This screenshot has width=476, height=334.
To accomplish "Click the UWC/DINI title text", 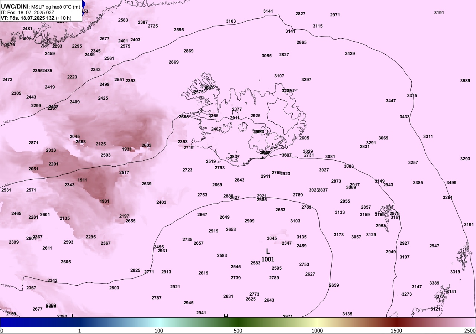I will [x=15, y=6].
